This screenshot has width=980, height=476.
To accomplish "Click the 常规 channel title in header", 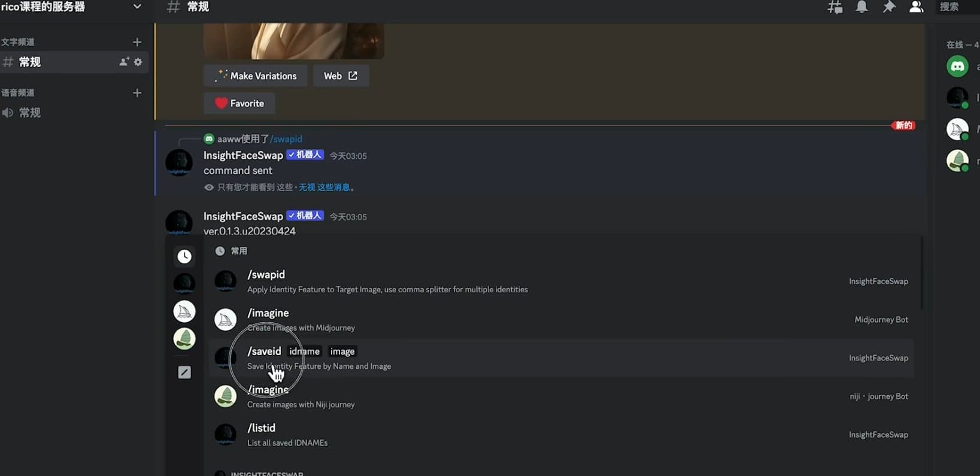I will (198, 7).
